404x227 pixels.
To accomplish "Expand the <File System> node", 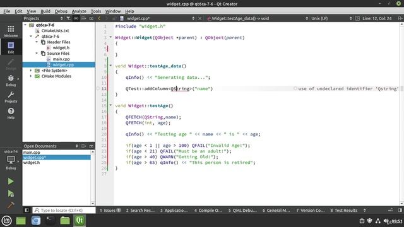I will 31,70.
